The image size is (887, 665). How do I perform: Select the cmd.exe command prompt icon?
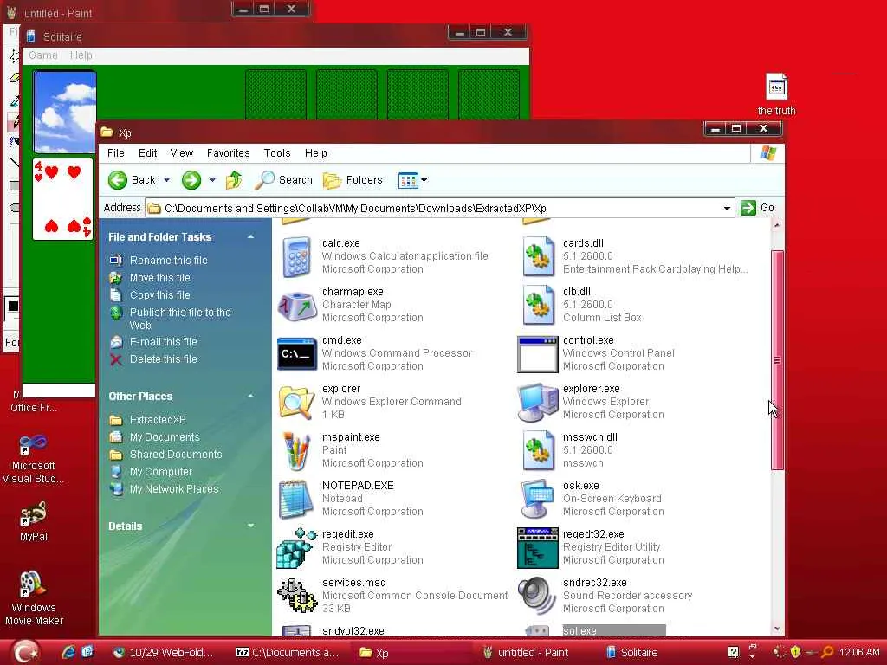[x=296, y=354]
